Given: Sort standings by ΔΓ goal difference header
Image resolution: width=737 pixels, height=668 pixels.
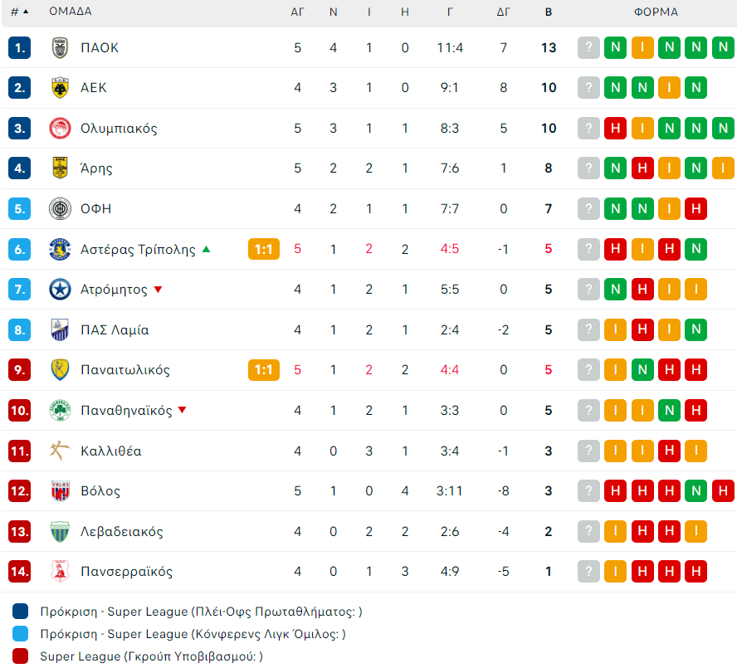Looking at the screenshot, I should pos(504,12).
